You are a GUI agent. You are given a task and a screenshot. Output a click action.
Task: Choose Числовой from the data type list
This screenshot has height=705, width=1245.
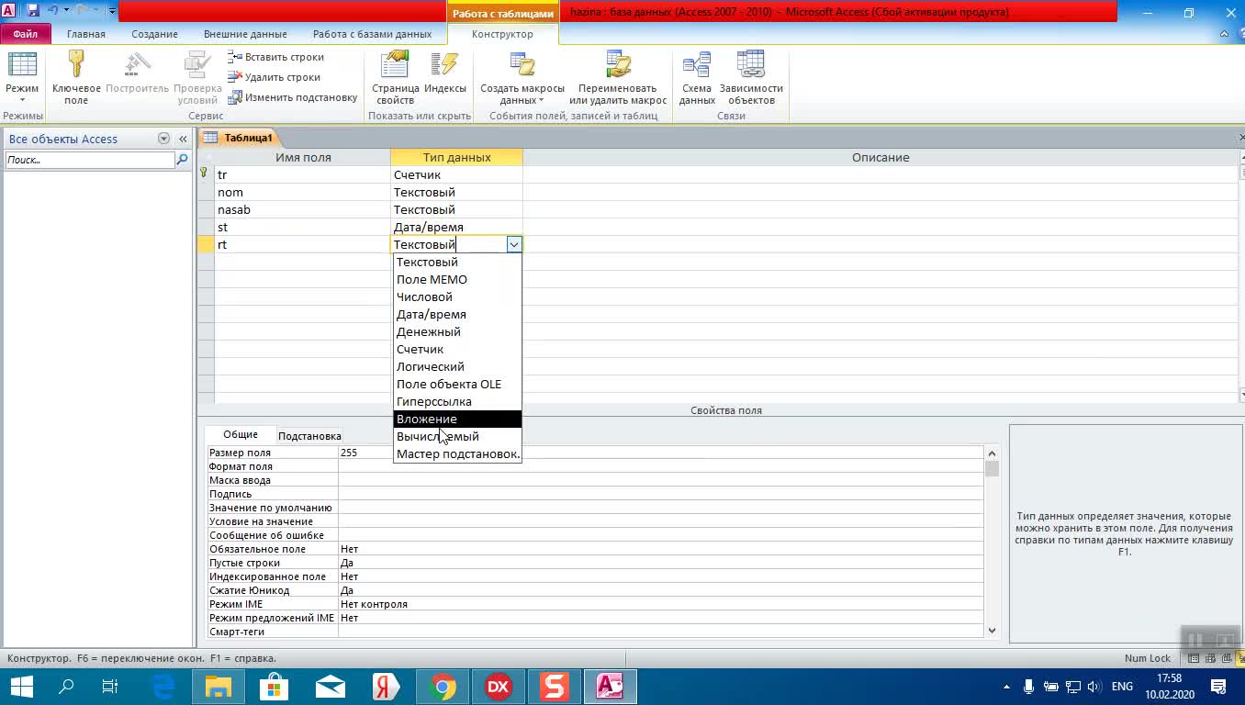[457, 297]
